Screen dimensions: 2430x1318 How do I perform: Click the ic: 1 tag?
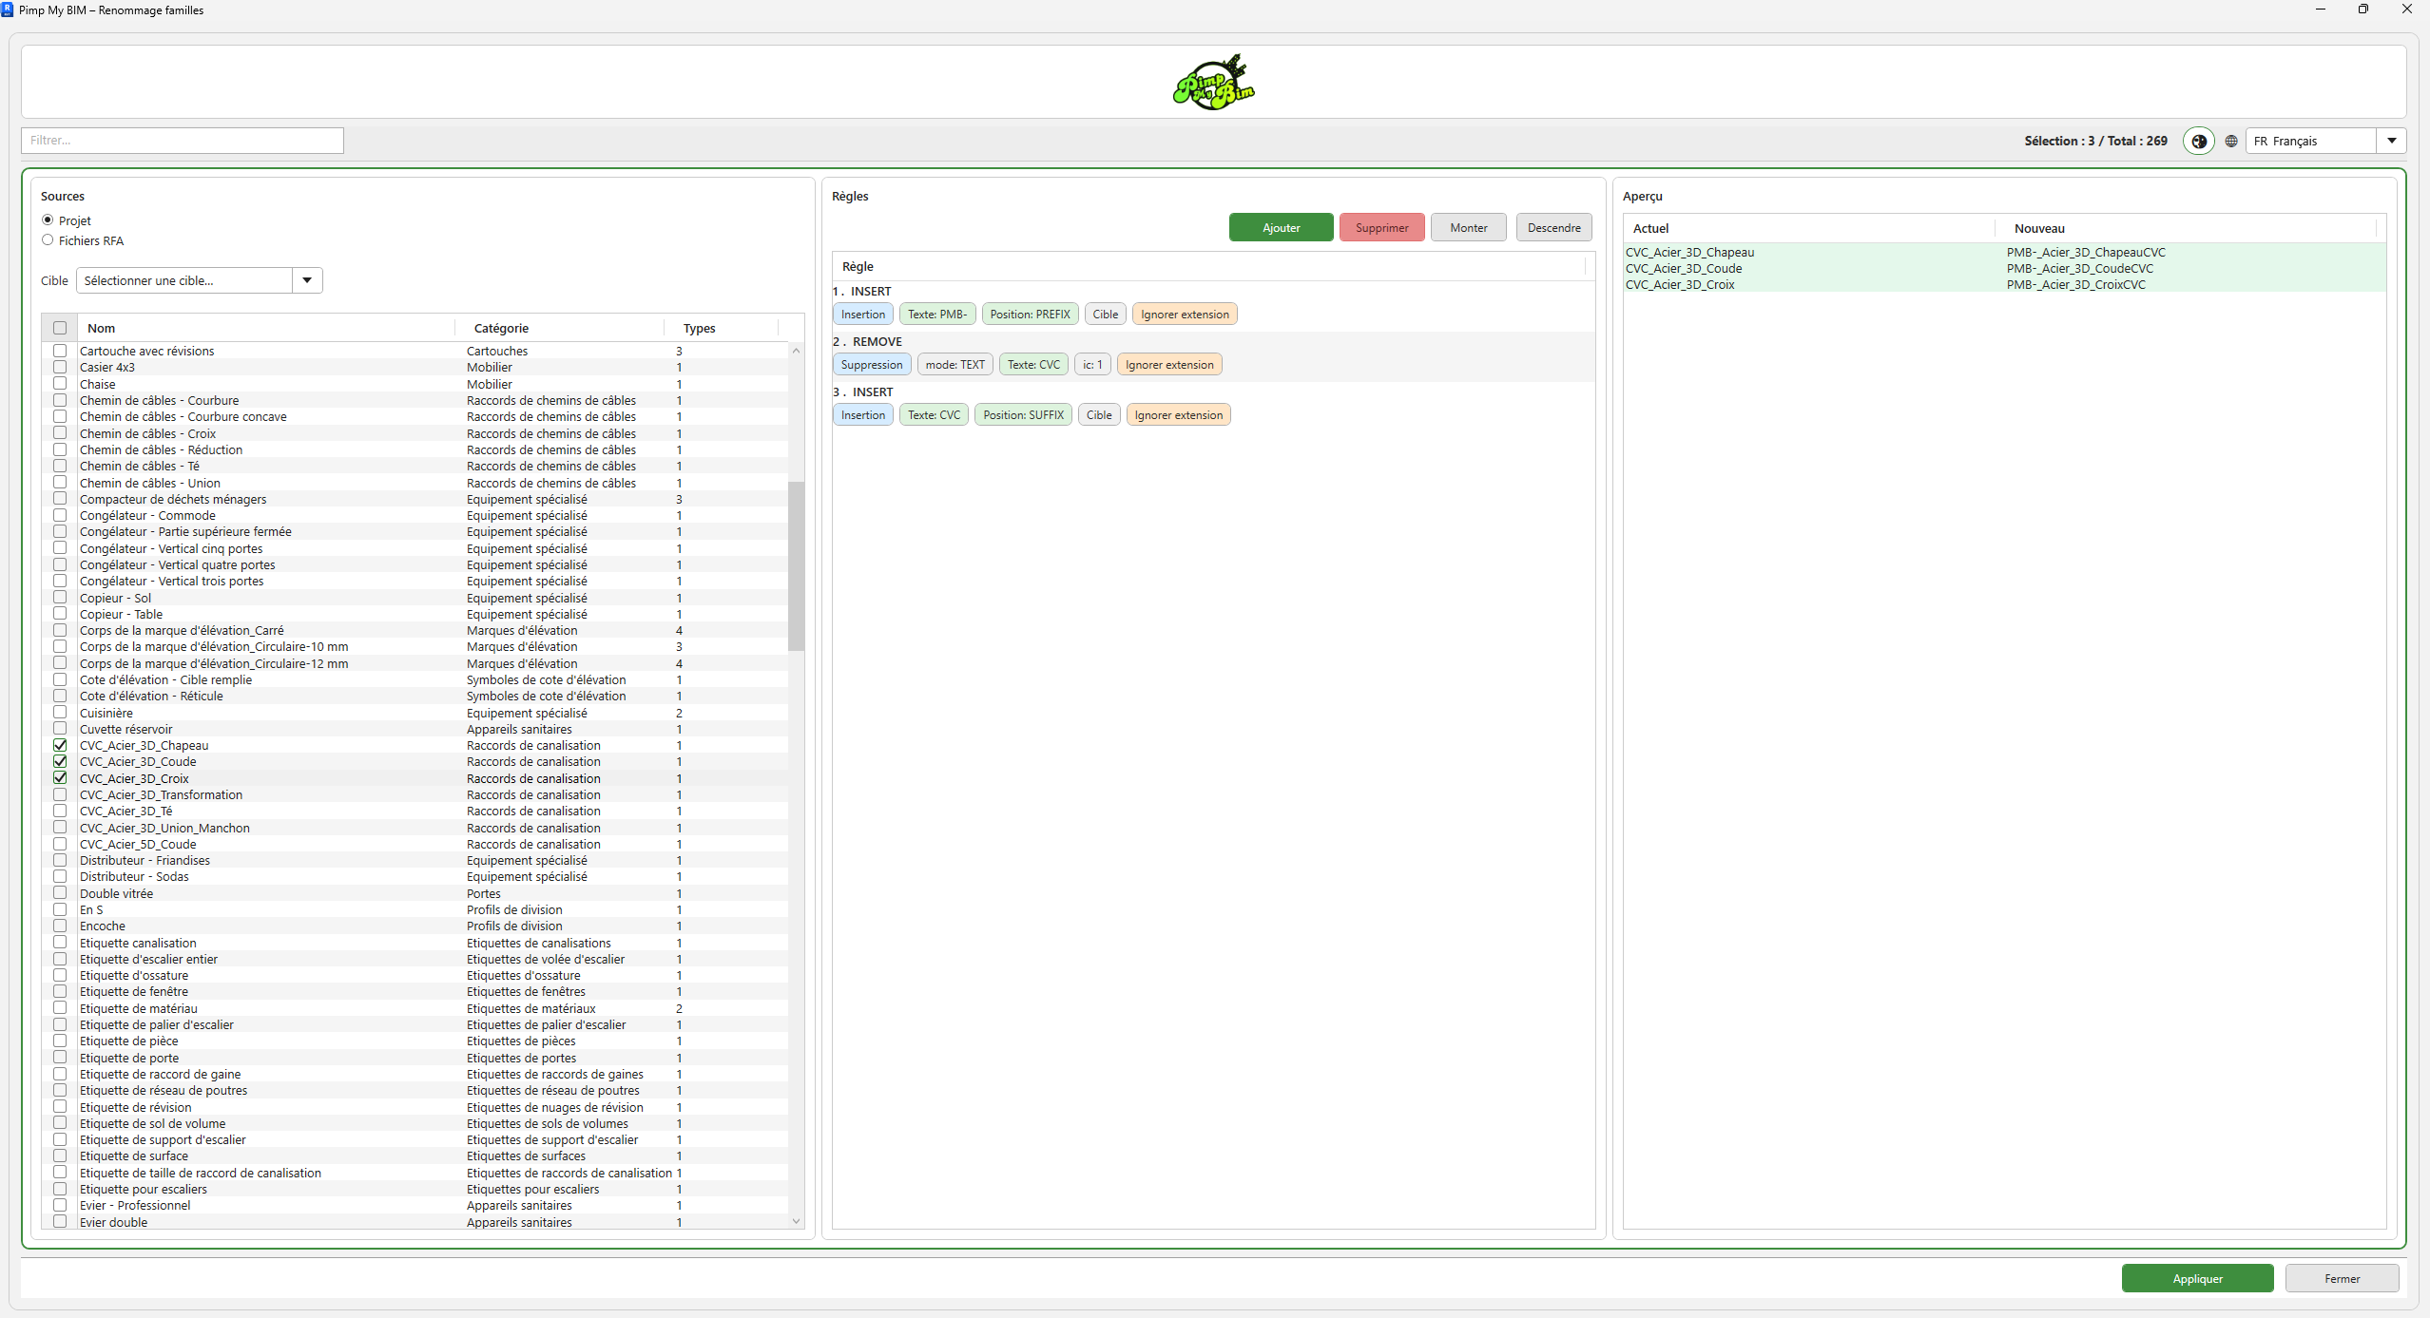pos(1092,364)
